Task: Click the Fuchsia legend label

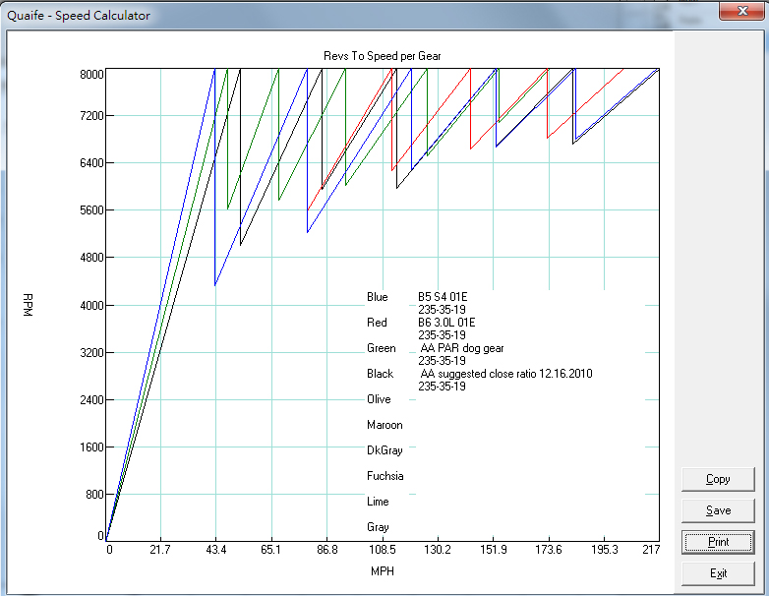Action: coord(384,476)
